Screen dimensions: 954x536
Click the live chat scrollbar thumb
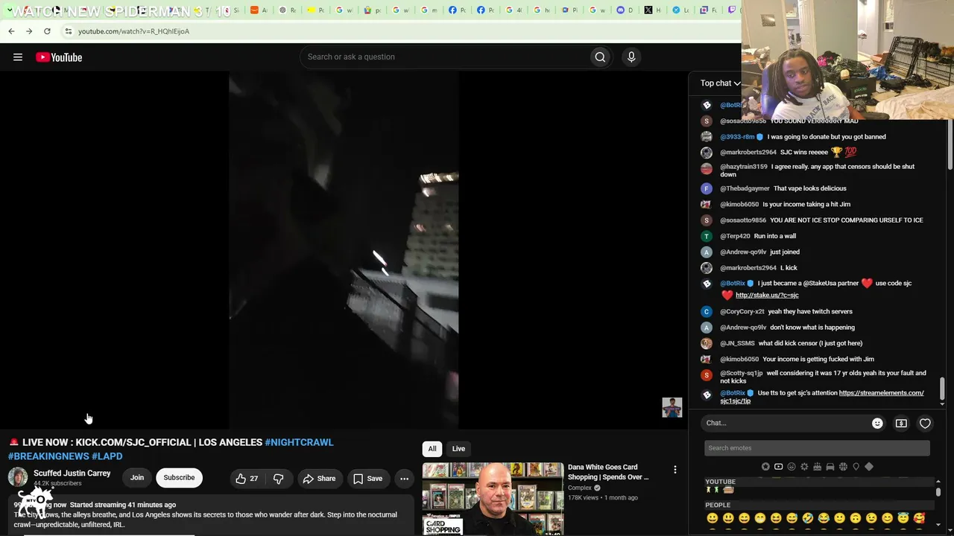click(942, 389)
